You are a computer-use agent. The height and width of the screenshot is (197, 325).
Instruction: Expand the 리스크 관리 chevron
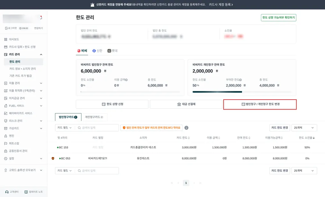coord(41,121)
